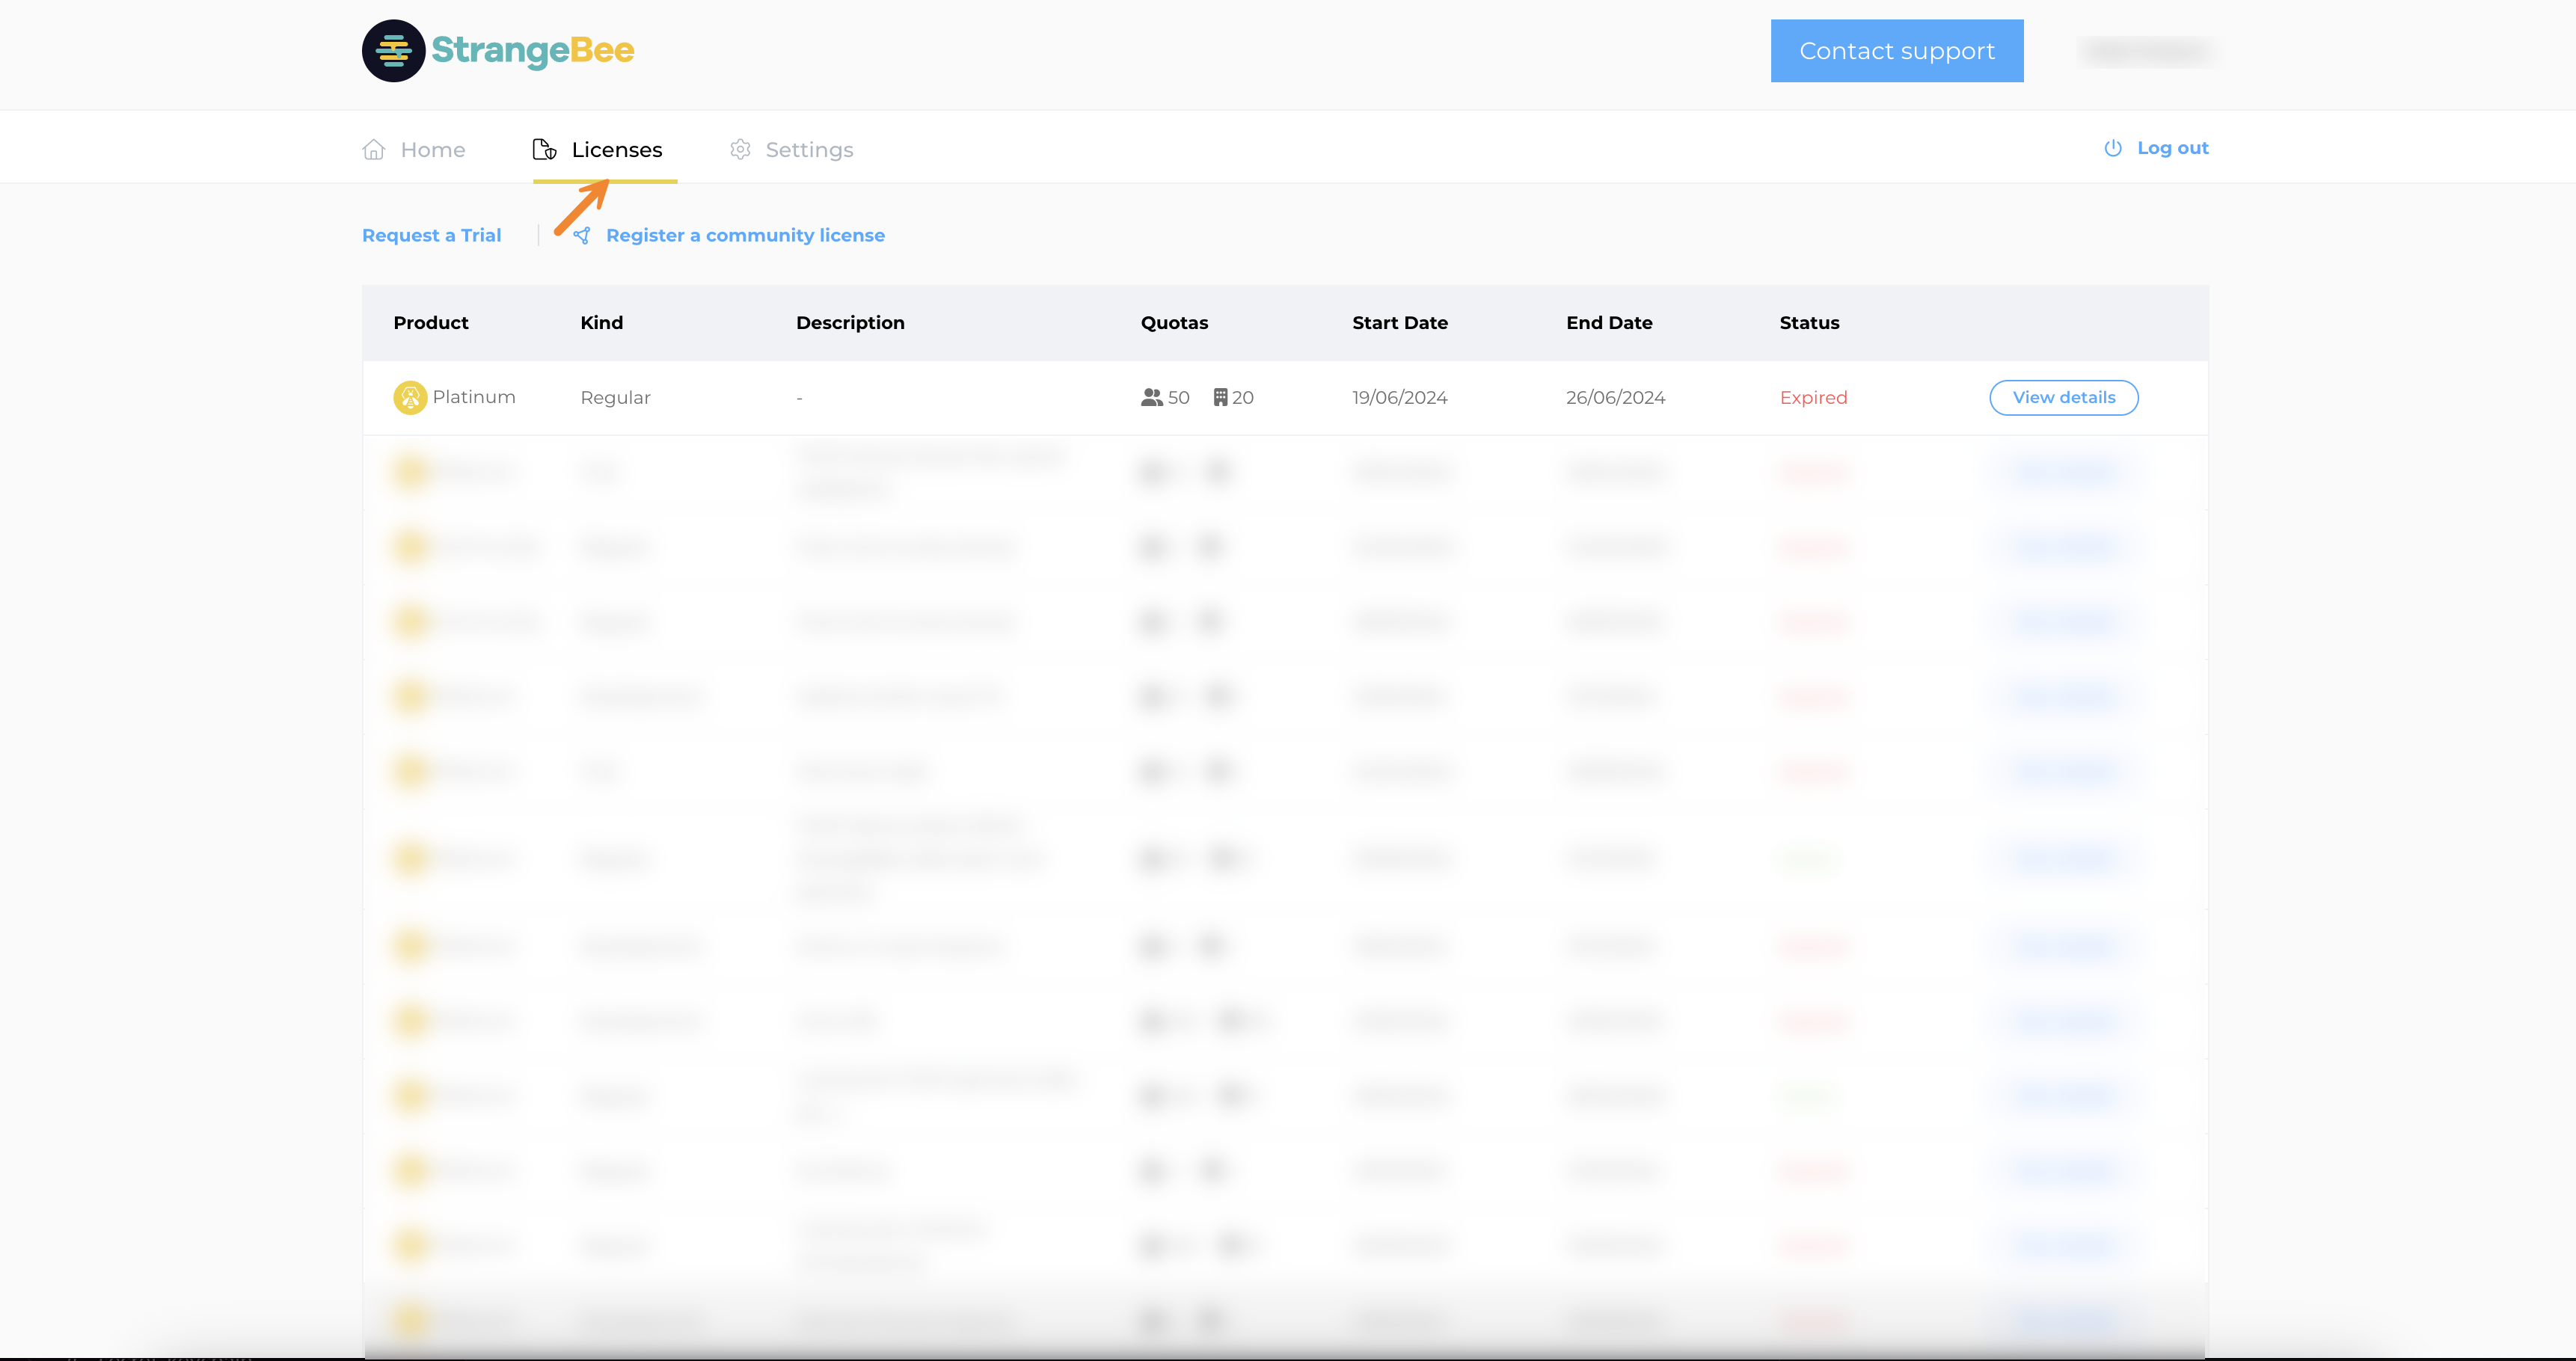The height and width of the screenshot is (1361, 2576).
Task: Click the end date 26/06/2024
Action: [x=1616, y=398]
